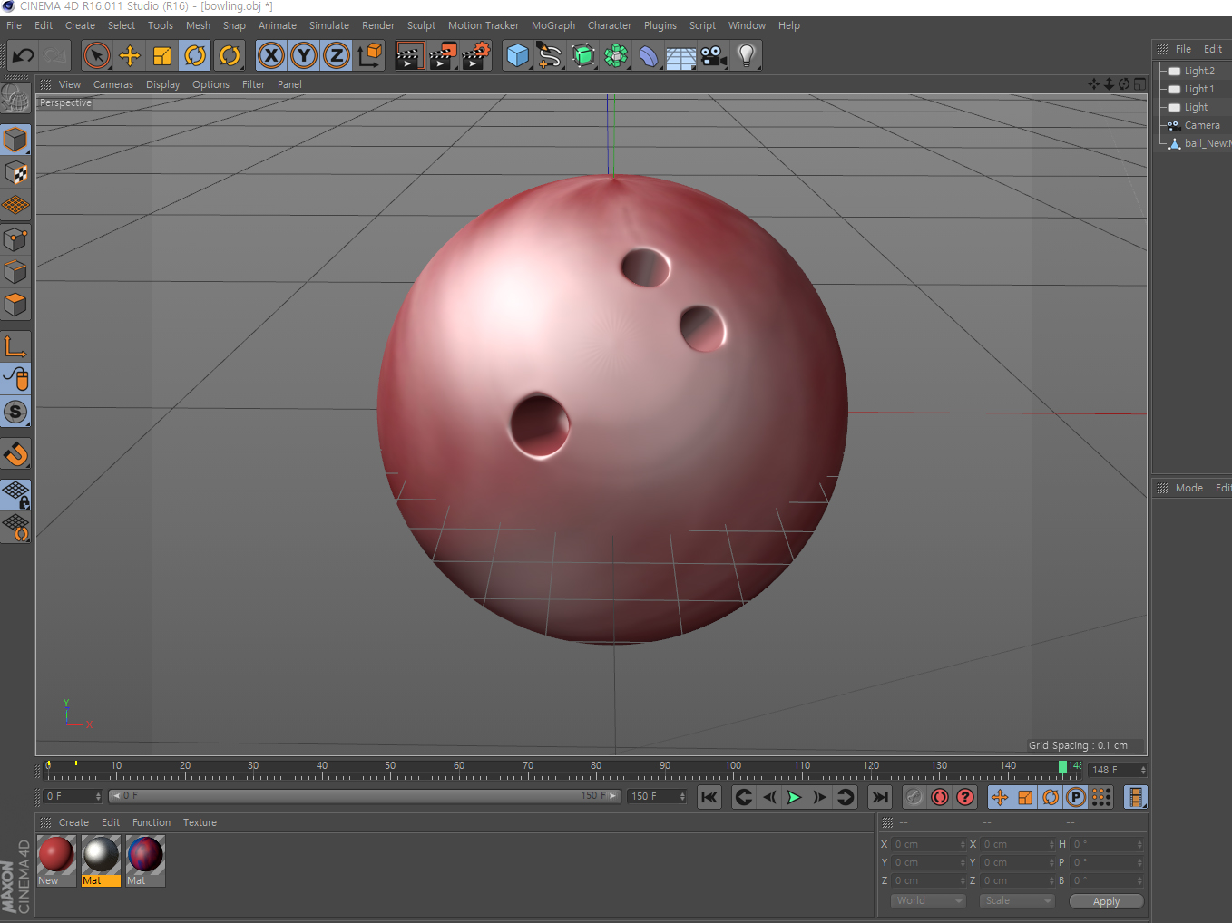Go to start of animation
The height and width of the screenshot is (923, 1232).
[x=709, y=797]
